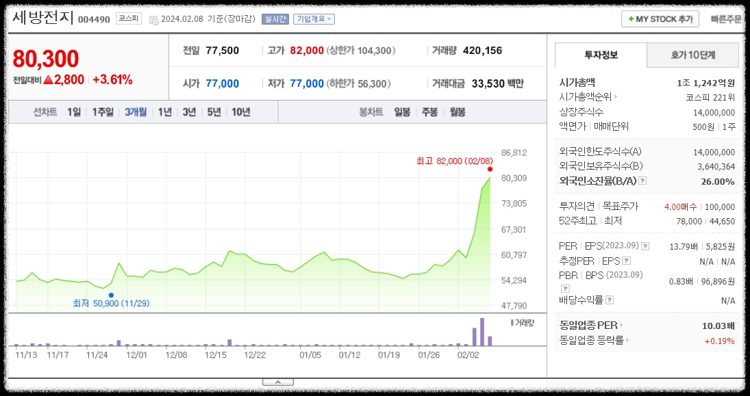Click the 거래량 value 420,156
The width and height of the screenshot is (750, 396).
click(483, 51)
